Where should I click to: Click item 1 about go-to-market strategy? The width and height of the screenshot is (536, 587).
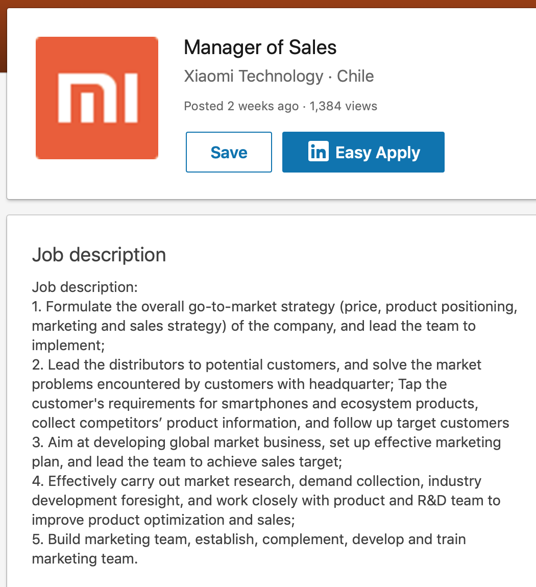[275, 307]
